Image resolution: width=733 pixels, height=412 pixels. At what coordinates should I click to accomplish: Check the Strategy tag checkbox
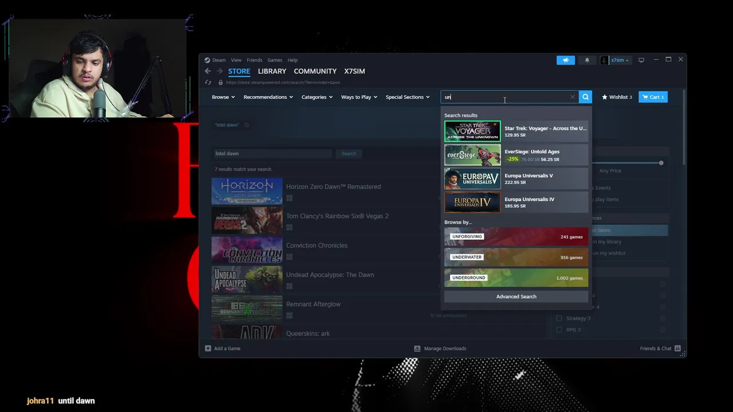tap(559, 318)
